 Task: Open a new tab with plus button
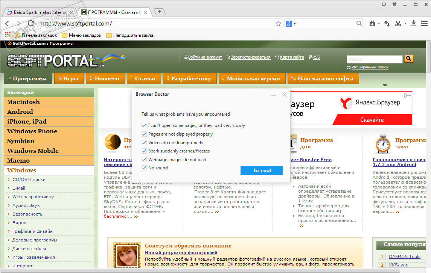coord(160,12)
